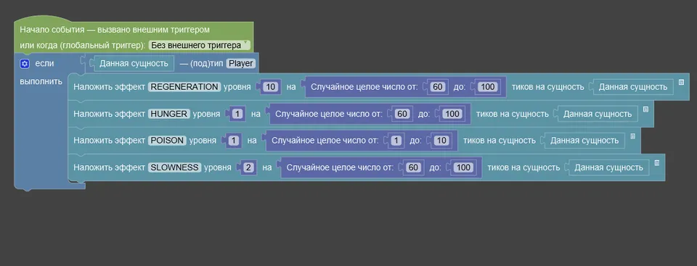Image resolution: width=697 pixels, height=266 pixels.
Task: Click the 'если' label
Action: click(x=44, y=64)
